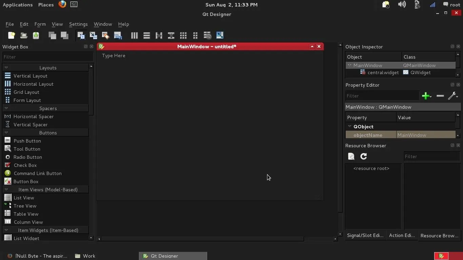
Task: Click the Reload icon in Resource Browser
Action: coord(363,156)
